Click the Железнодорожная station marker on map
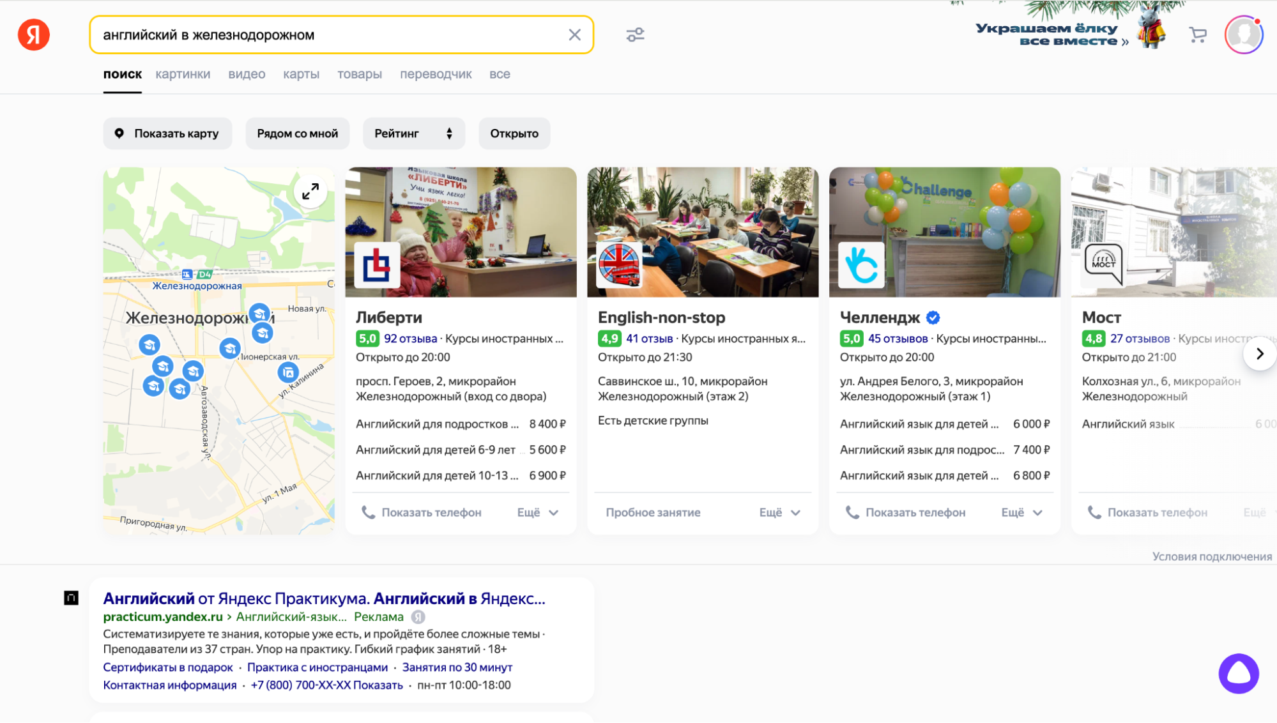 click(x=187, y=275)
